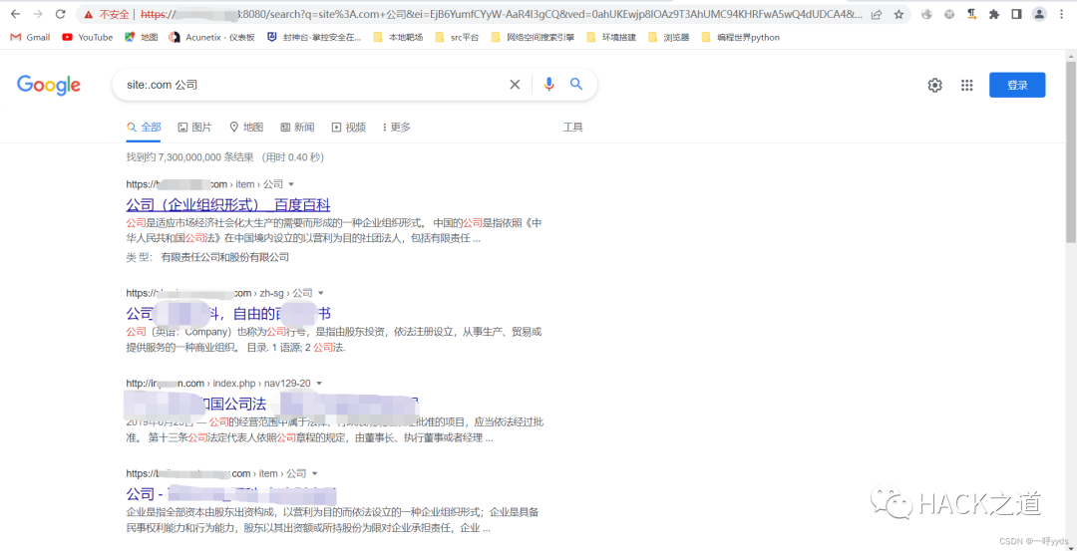This screenshot has height=551, width=1077.
Task: Open the 更多 search filters menu
Action: tap(396, 128)
